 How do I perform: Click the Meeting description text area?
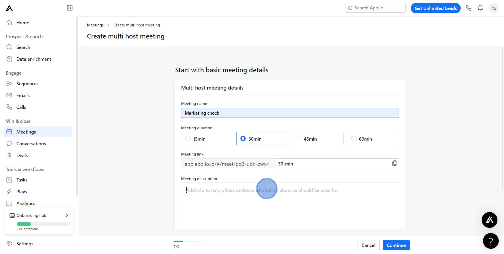click(x=290, y=206)
